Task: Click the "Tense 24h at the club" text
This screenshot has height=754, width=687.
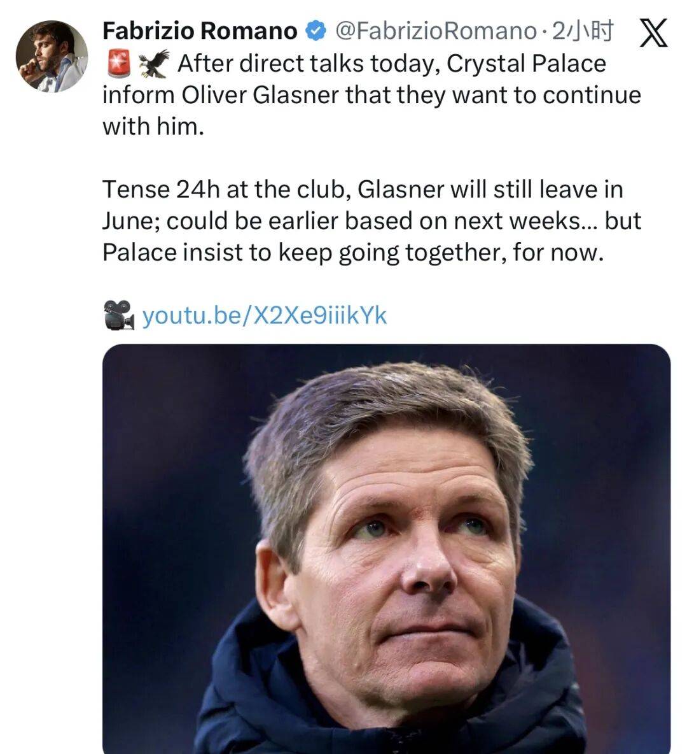Action: tap(225, 189)
